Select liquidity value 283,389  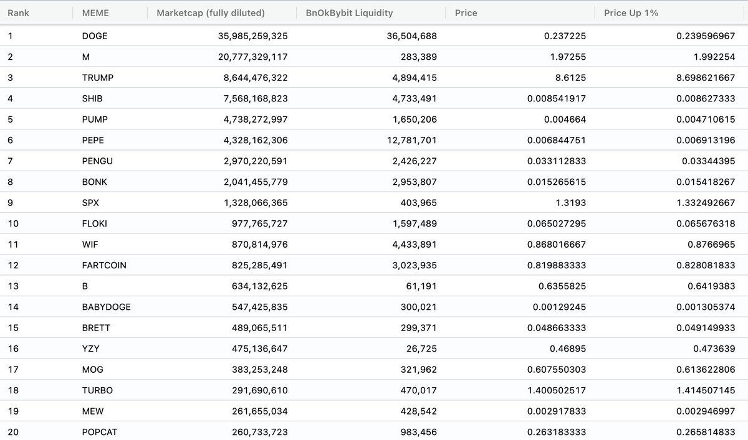pyautogui.click(x=418, y=57)
